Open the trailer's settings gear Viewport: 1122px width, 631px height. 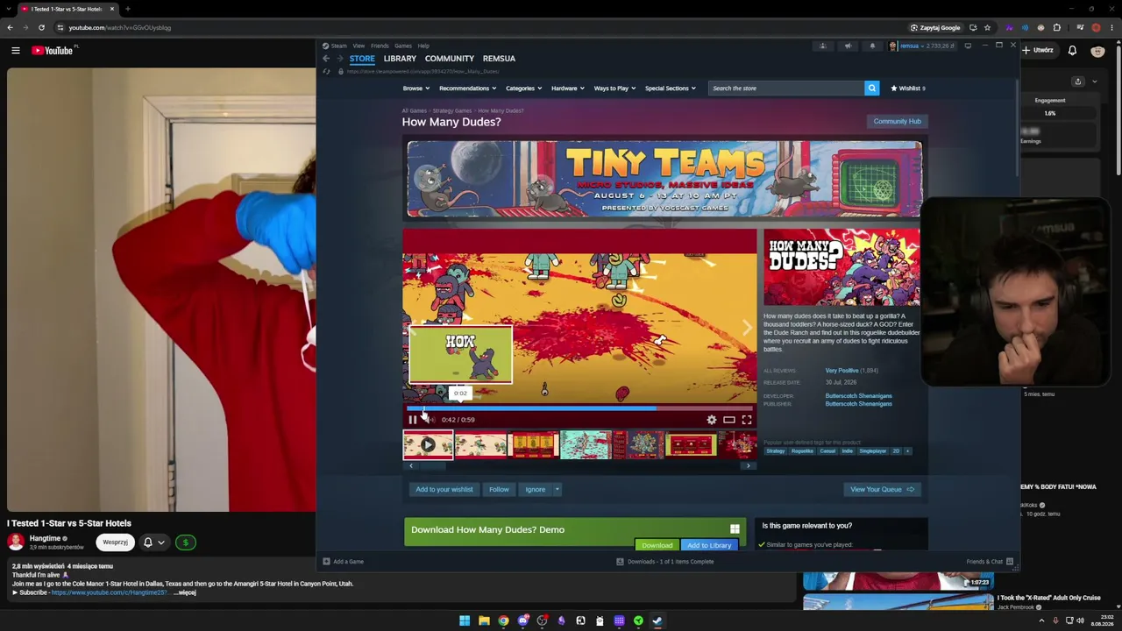click(712, 420)
